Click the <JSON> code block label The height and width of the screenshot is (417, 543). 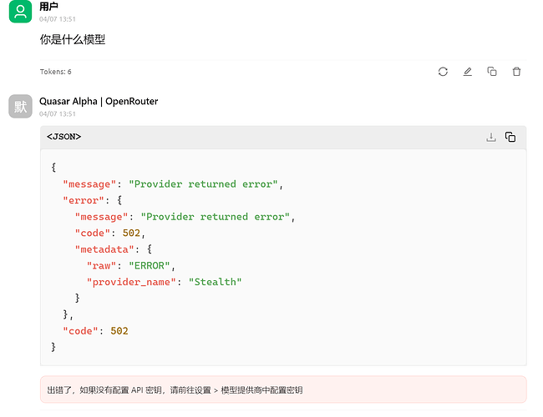(x=63, y=137)
